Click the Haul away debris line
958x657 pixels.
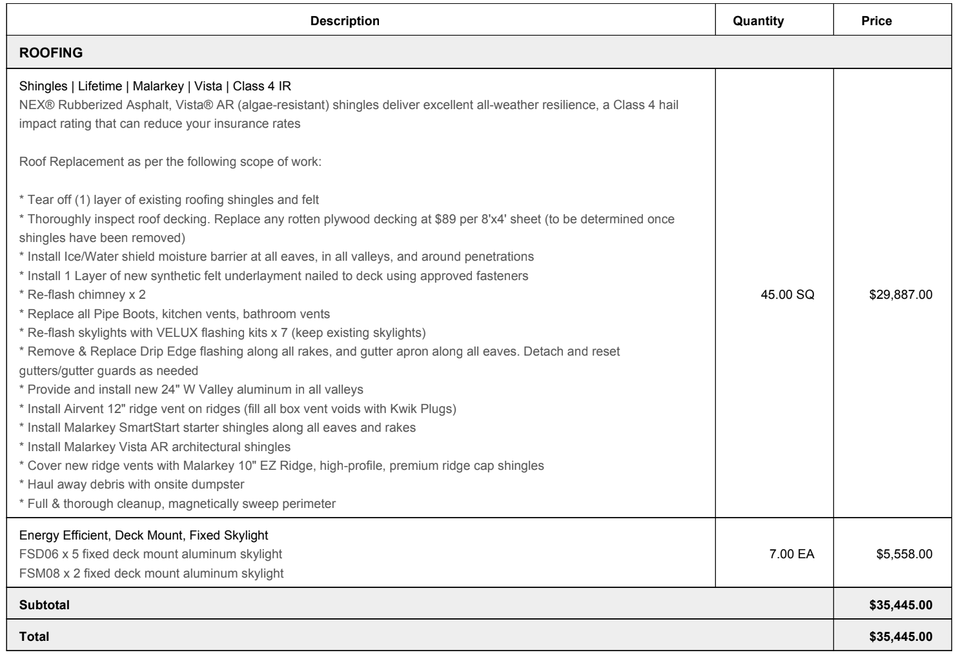pyautogui.click(x=132, y=485)
